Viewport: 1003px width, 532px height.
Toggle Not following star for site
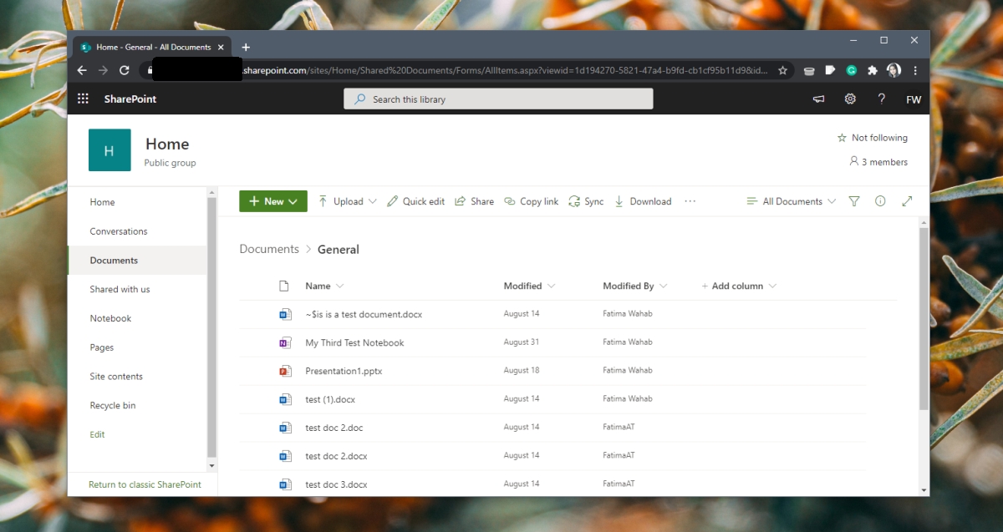coord(872,138)
